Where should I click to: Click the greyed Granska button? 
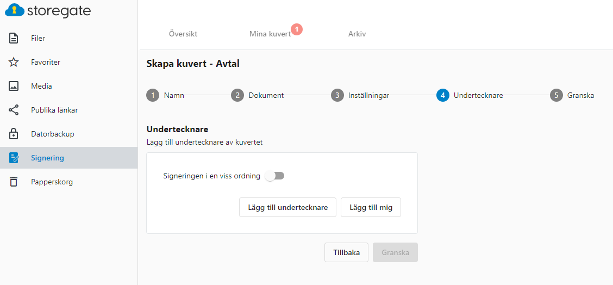[395, 252]
